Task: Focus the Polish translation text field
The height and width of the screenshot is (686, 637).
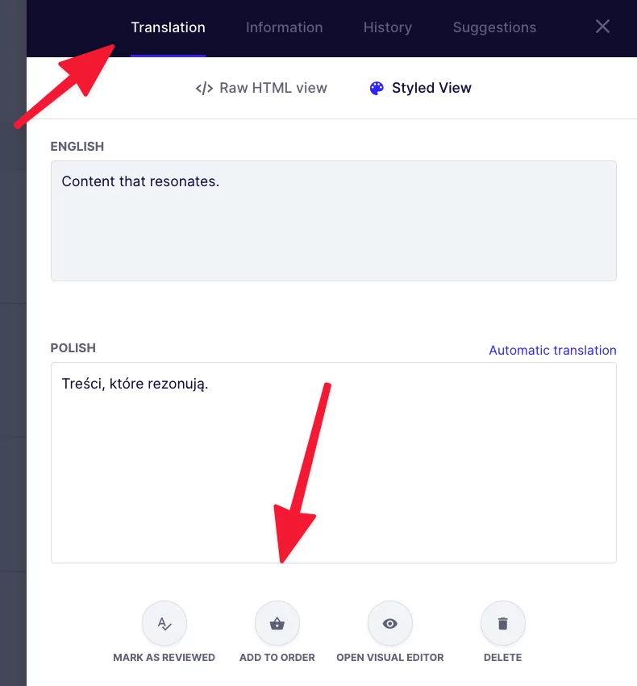Action: [x=333, y=463]
